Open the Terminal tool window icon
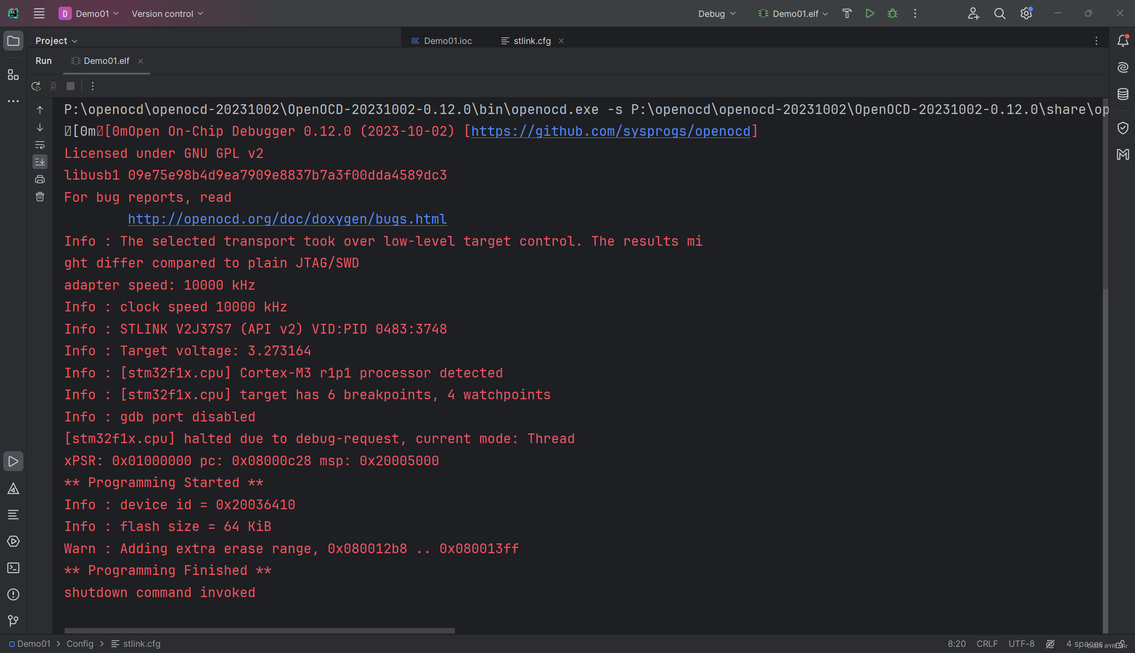1135x653 pixels. tap(13, 568)
